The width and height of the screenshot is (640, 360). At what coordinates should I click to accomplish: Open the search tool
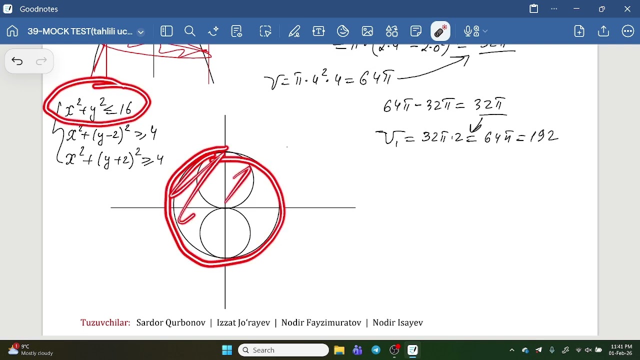click(x=190, y=31)
